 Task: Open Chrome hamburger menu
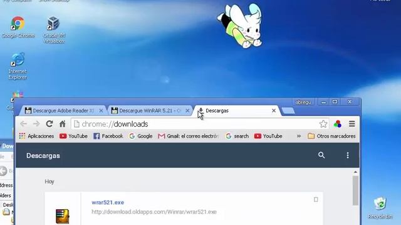point(352,124)
